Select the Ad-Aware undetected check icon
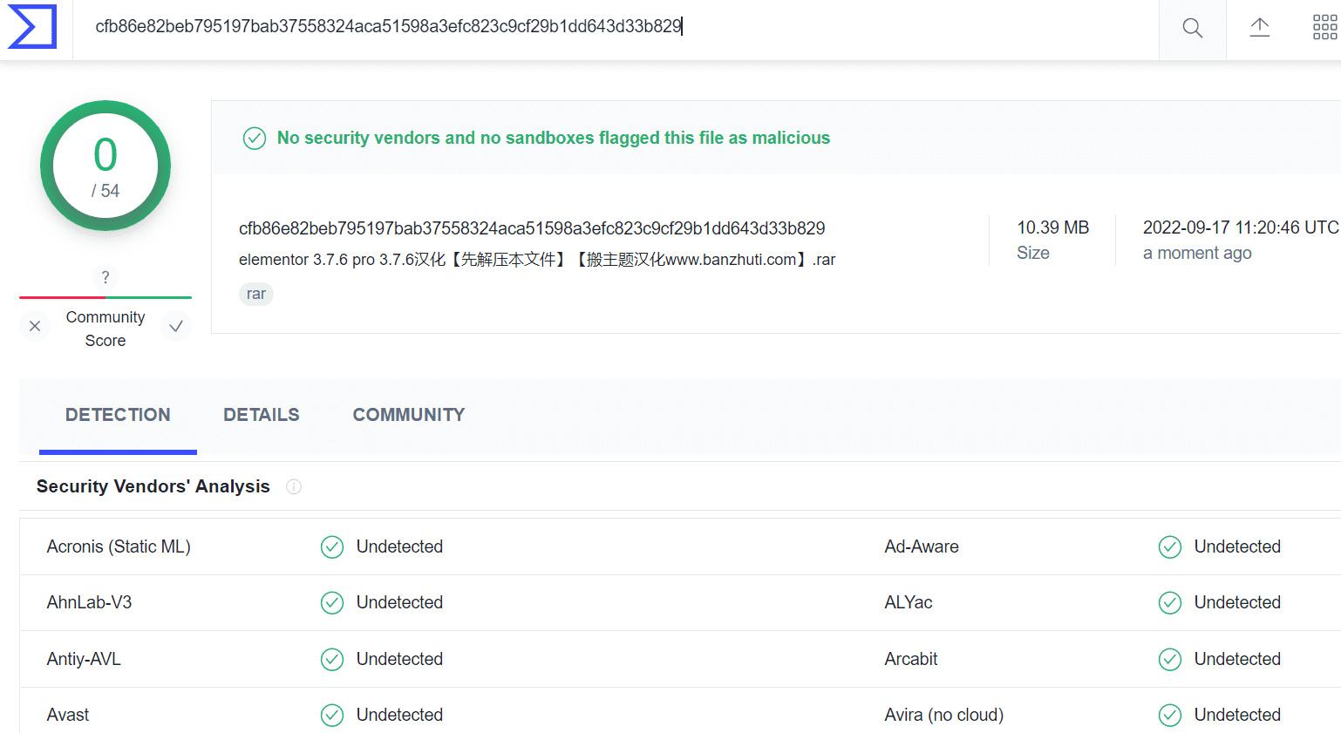This screenshot has width=1341, height=733. click(x=1170, y=546)
